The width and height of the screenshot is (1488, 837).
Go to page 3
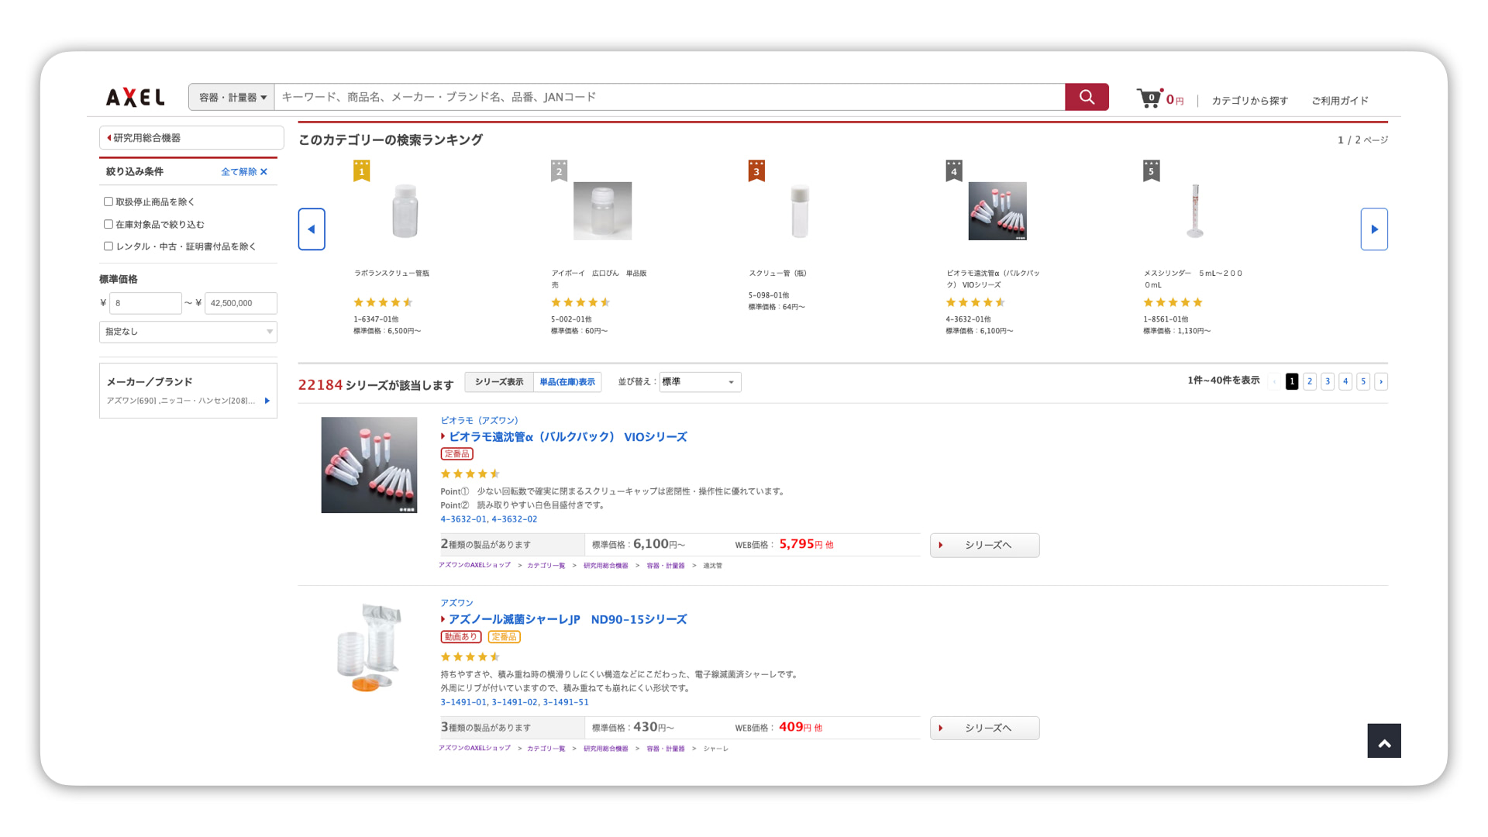point(1328,381)
